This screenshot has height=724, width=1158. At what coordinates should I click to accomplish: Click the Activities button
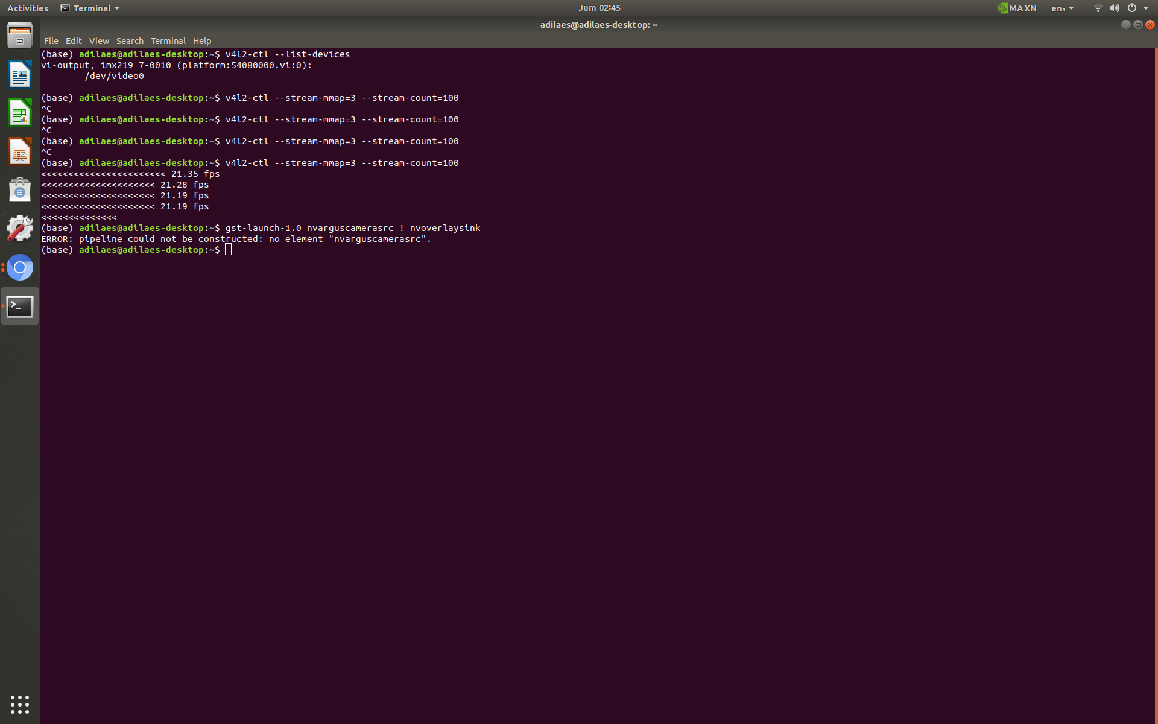tap(27, 8)
